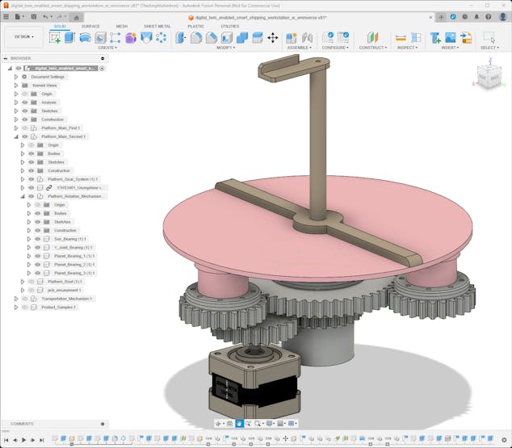Toggle visibility of Platform_Gear_System component
Image resolution: width=512 pixels, height=448 pixels.
[x=31, y=179]
